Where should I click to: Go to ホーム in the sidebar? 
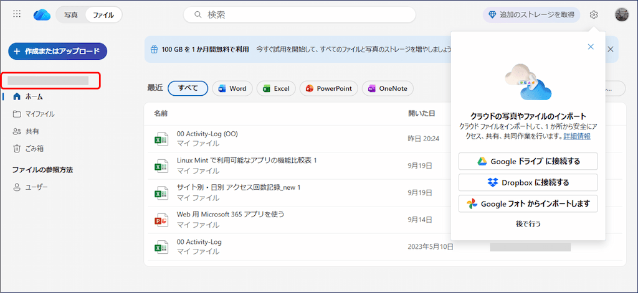coord(34,96)
